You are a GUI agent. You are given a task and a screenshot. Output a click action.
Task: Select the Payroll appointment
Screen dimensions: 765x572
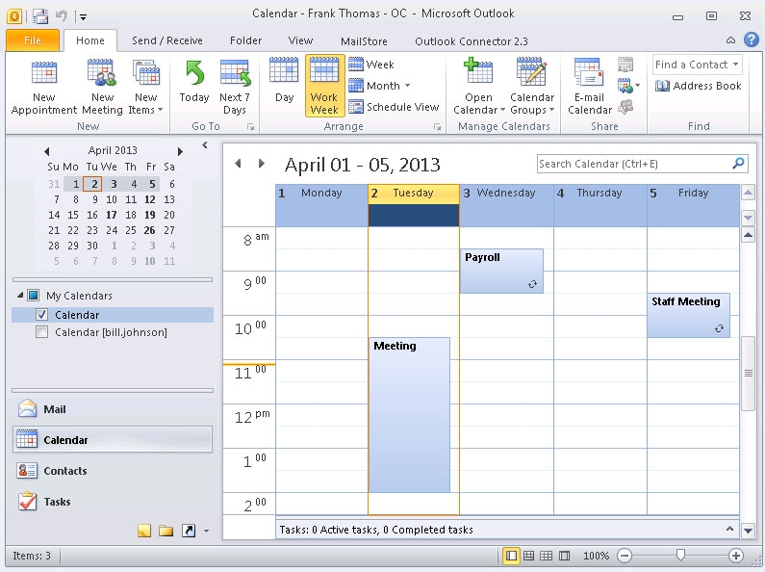pyautogui.click(x=501, y=271)
